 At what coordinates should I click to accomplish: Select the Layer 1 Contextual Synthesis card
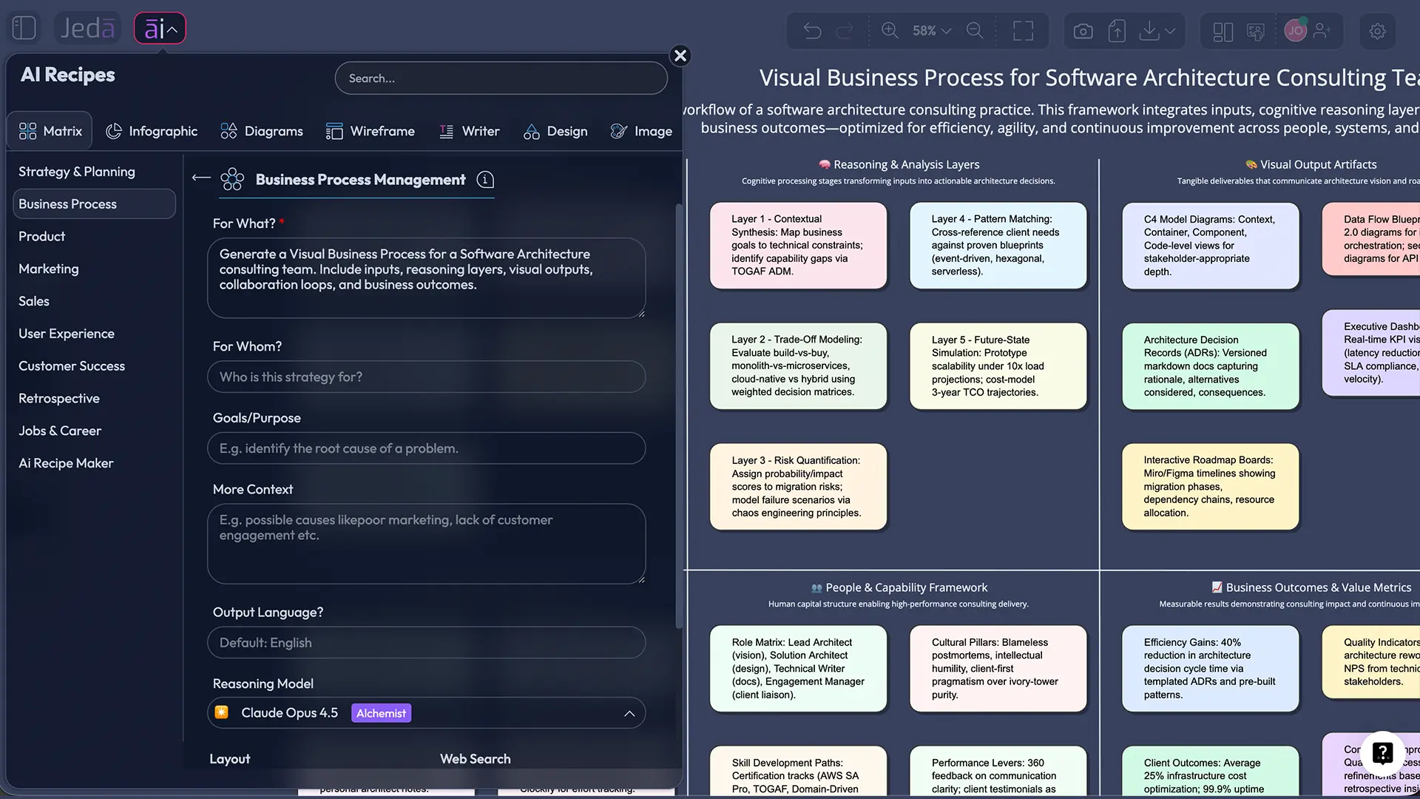798,246
